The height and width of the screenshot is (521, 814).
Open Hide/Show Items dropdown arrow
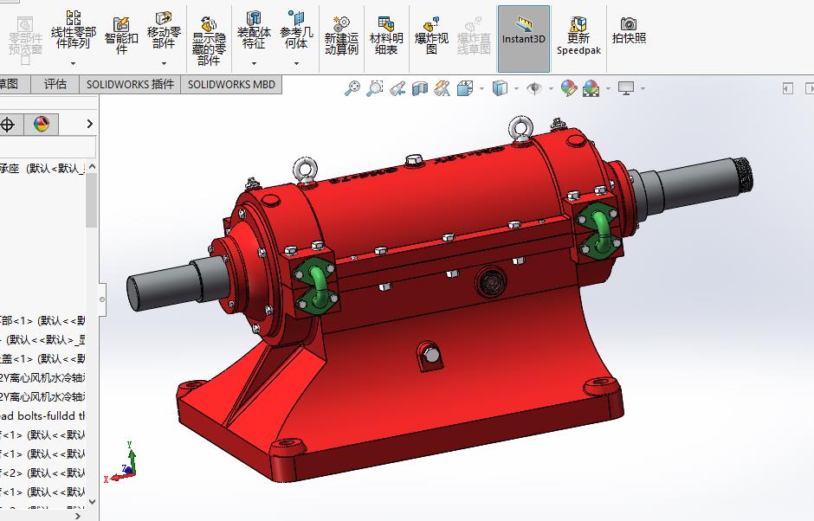pos(551,89)
